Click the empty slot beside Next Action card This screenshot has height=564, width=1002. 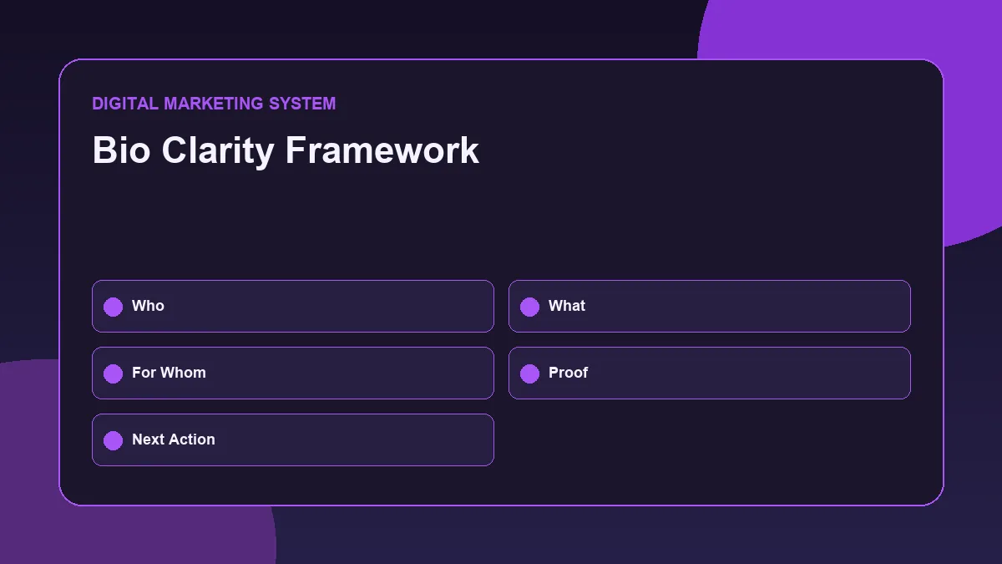tap(710, 440)
